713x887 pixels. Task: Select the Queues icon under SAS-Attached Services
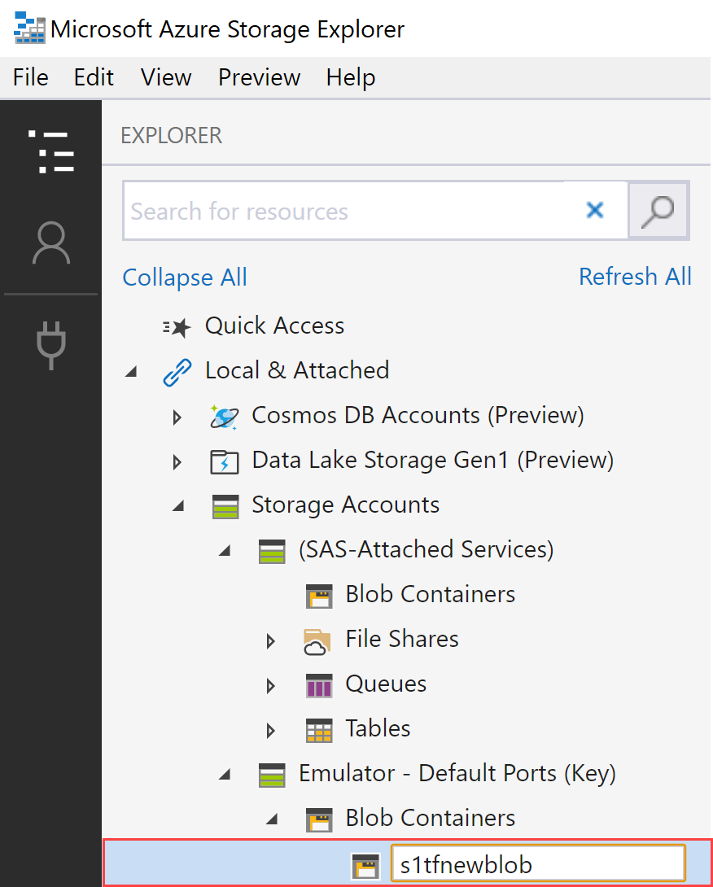tap(319, 685)
